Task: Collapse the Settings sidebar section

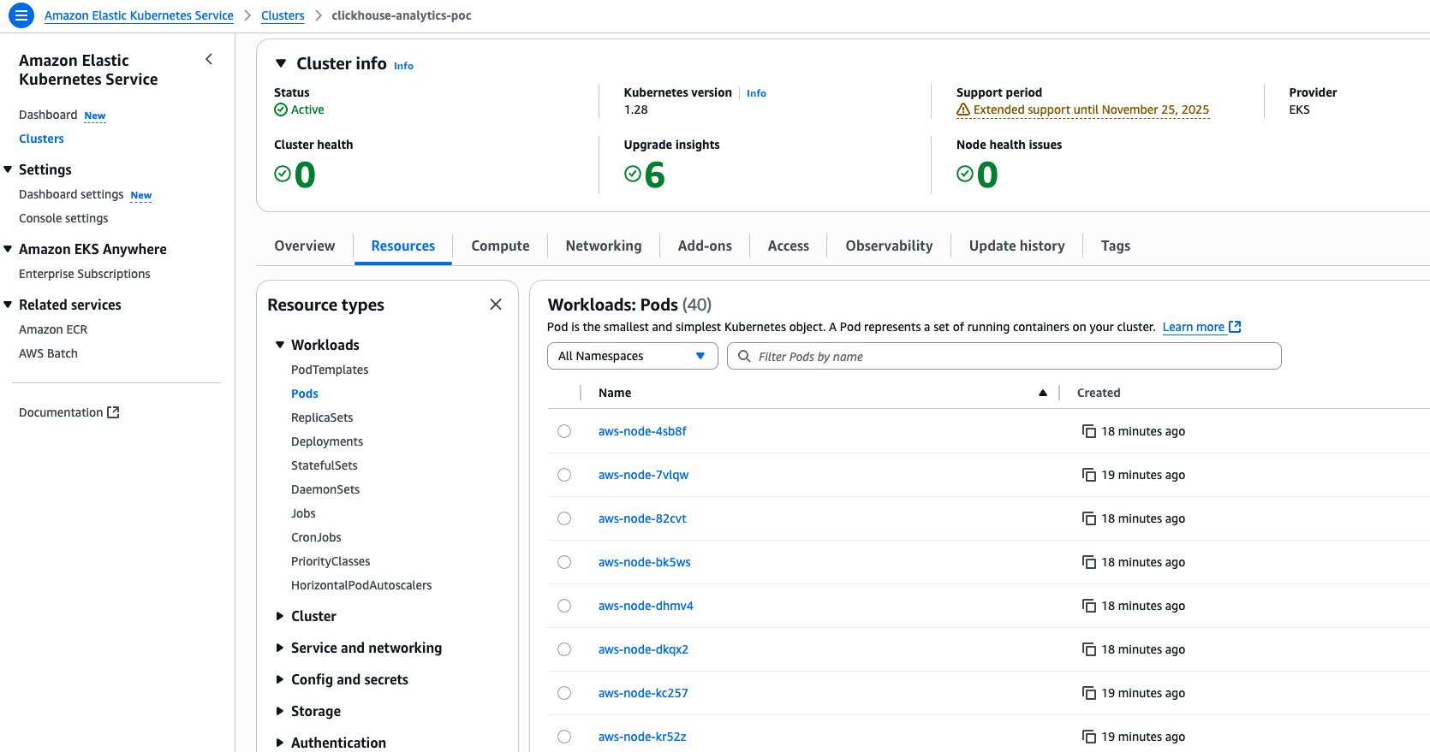Action: click(8, 169)
